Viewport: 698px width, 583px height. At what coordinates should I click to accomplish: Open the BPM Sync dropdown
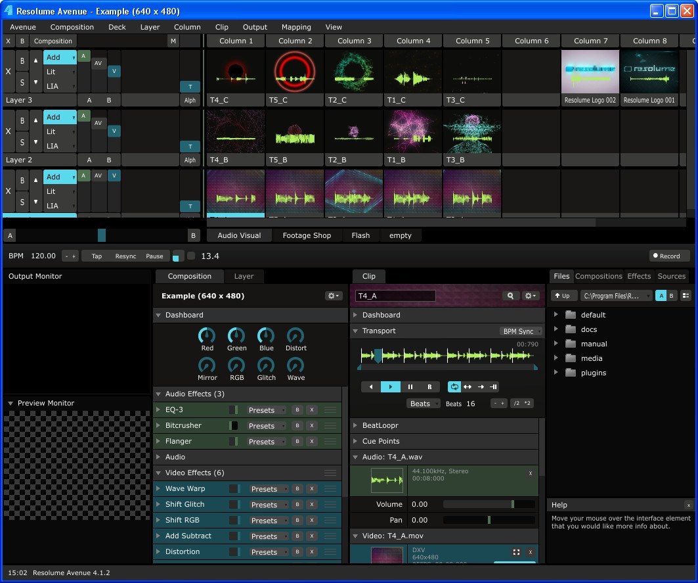point(521,331)
